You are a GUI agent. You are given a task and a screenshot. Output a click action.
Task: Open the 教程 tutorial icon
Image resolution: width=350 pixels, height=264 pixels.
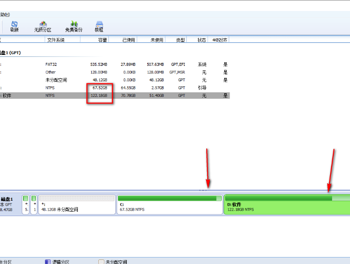pos(99,26)
